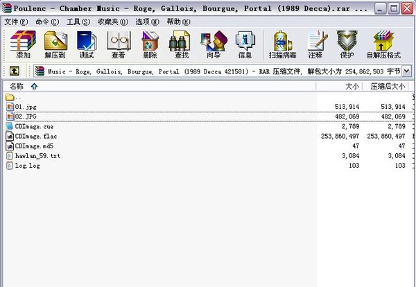Click the up-one-level arrow button

[15, 71]
